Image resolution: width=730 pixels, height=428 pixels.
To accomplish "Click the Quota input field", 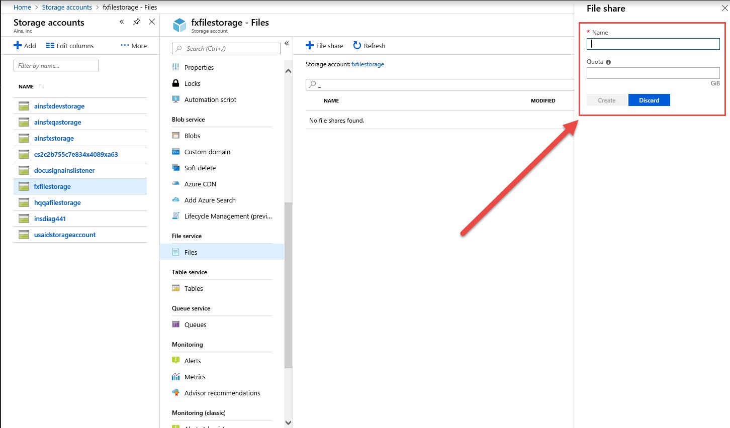I will [x=653, y=73].
